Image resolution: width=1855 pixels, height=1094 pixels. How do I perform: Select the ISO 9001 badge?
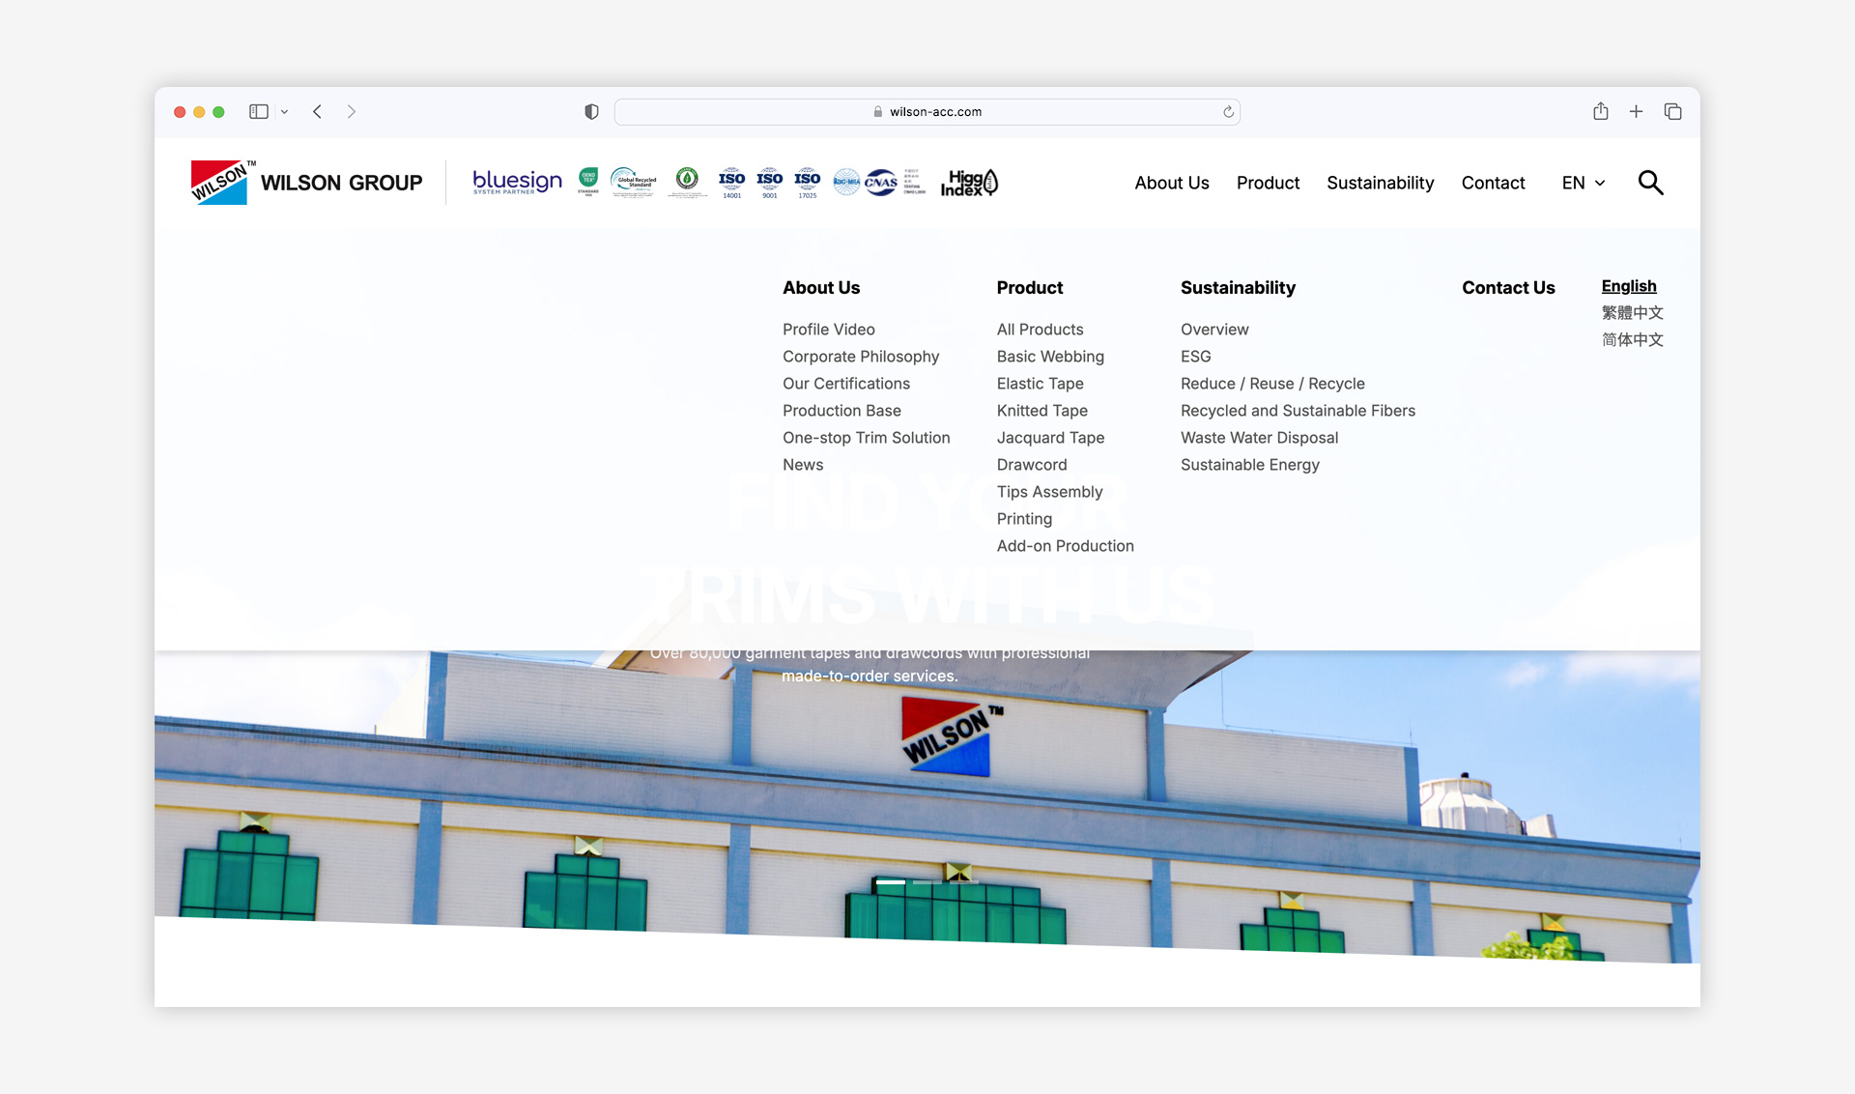pos(769,183)
